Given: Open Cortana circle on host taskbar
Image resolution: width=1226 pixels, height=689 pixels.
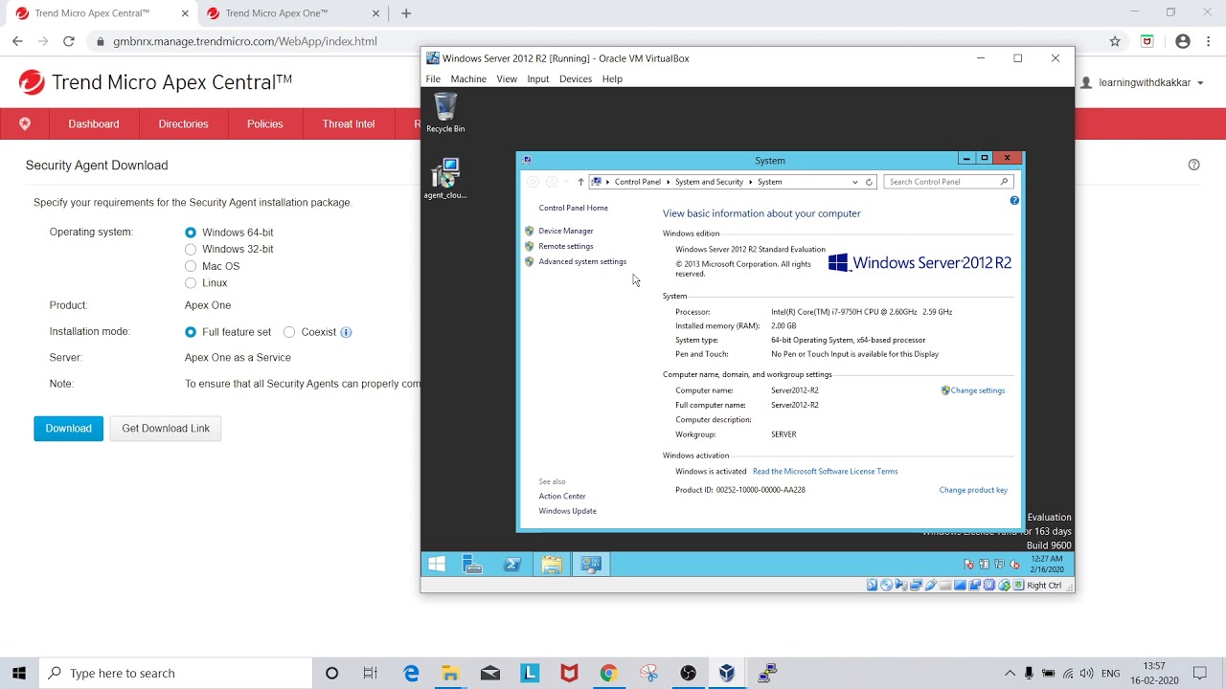Looking at the screenshot, I should [x=331, y=674].
